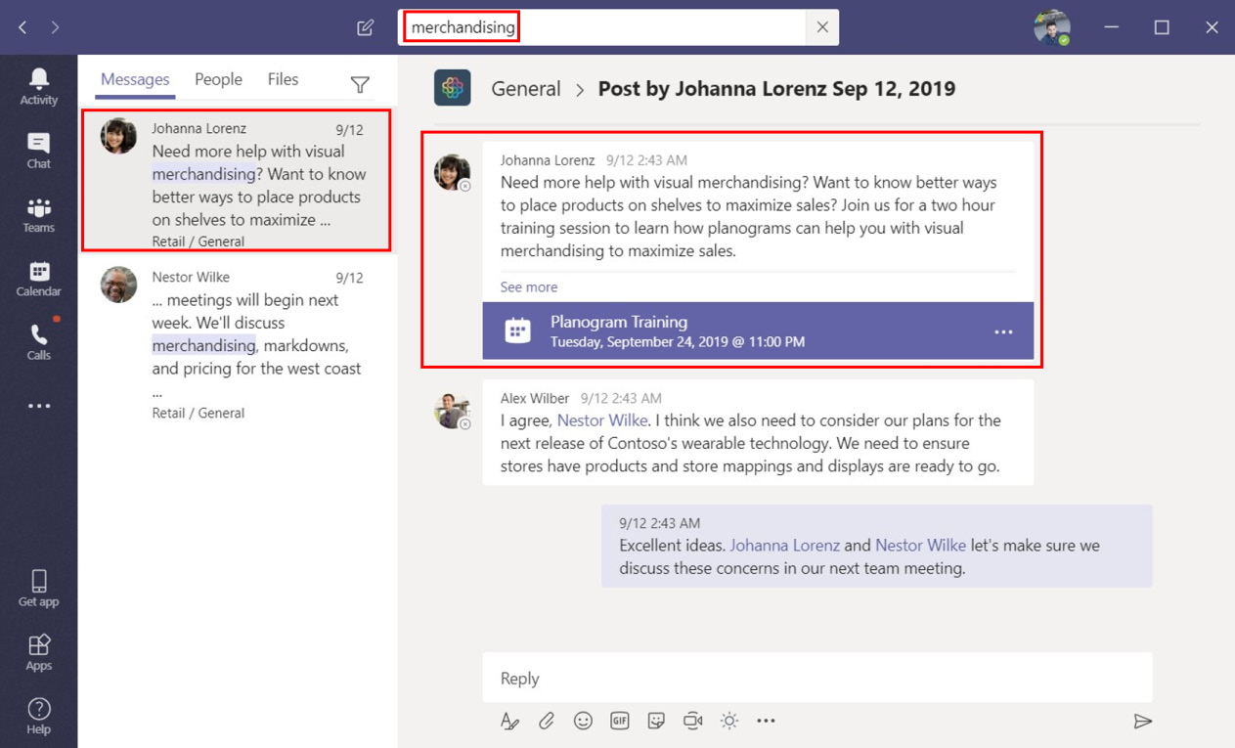Click 'Post by Johanna Lorenz Sep 12, 2019' title
This screenshot has width=1235, height=748.
(776, 89)
